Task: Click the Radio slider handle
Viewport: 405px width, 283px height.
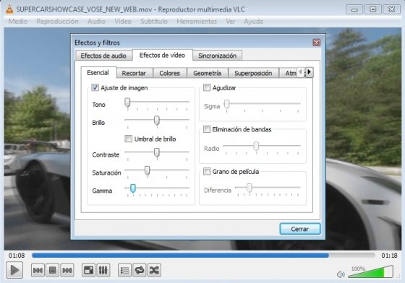Action: (x=256, y=146)
